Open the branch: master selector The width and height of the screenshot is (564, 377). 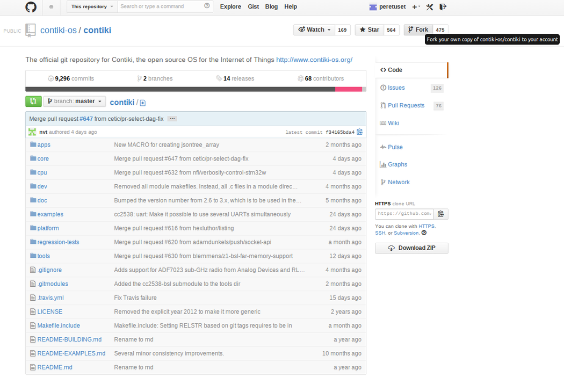pos(75,102)
